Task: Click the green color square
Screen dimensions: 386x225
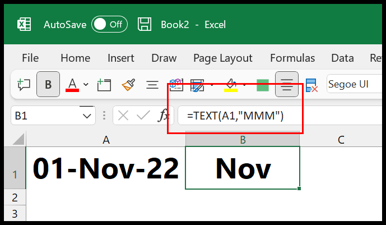Action: click(263, 85)
